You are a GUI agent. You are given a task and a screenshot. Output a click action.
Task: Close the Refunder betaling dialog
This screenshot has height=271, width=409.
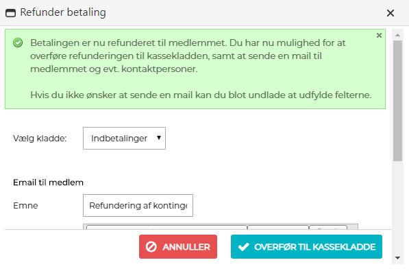click(x=391, y=13)
